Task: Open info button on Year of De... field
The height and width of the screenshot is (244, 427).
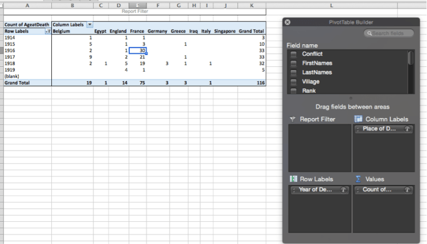Action: (344, 190)
